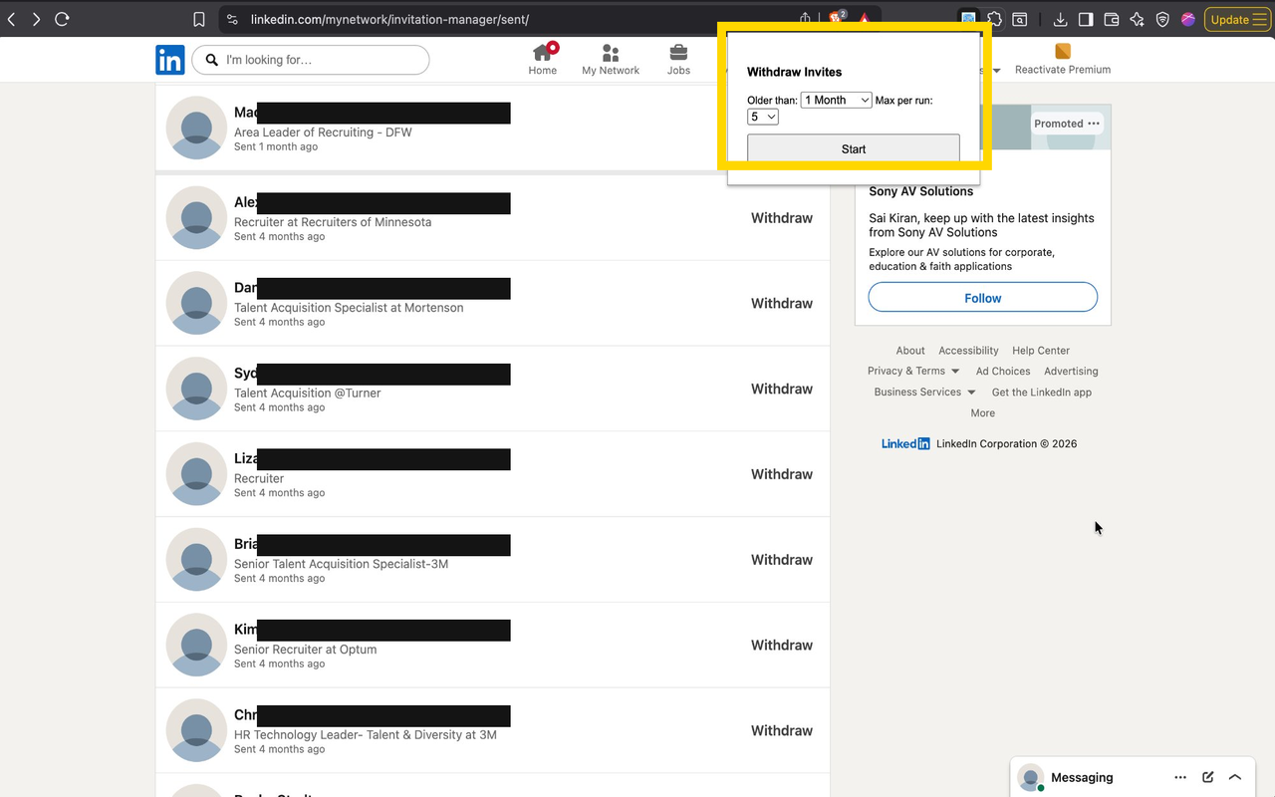
Task: Click Follow for Sony AV Solutions
Action: coord(983,298)
